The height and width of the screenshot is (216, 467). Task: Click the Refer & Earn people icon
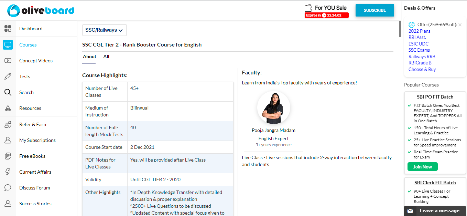click(x=8, y=124)
